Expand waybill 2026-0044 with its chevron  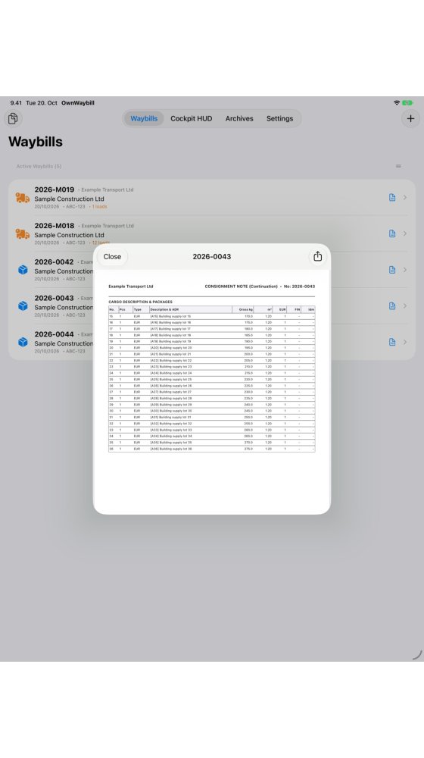click(405, 342)
